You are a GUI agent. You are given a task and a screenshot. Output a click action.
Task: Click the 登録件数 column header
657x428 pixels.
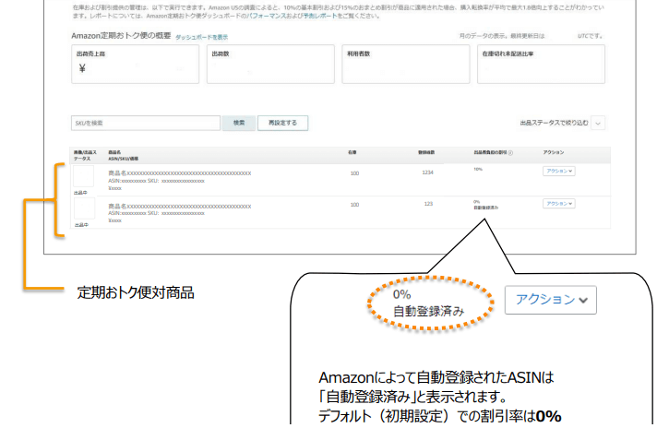[x=426, y=152]
